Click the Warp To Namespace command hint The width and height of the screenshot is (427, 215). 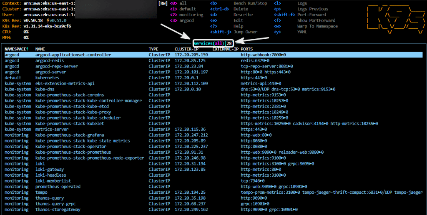point(317,26)
